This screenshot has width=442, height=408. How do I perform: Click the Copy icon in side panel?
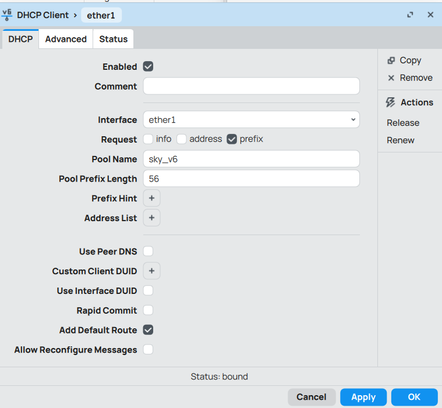[x=391, y=61]
